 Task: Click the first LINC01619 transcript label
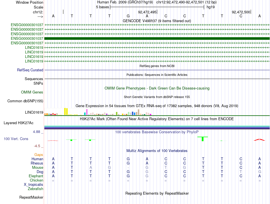[x=34, y=47]
